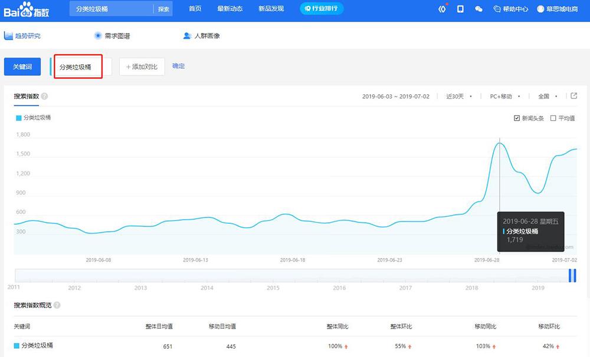
Task: Enable the 平均值 checkbox
Action: (553, 118)
